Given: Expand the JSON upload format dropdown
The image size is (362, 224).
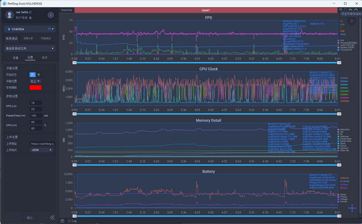Looking at the screenshot, I should (x=42, y=150).
